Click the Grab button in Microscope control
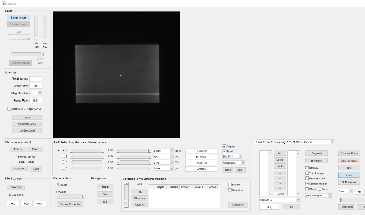 [x=35, y=149]
